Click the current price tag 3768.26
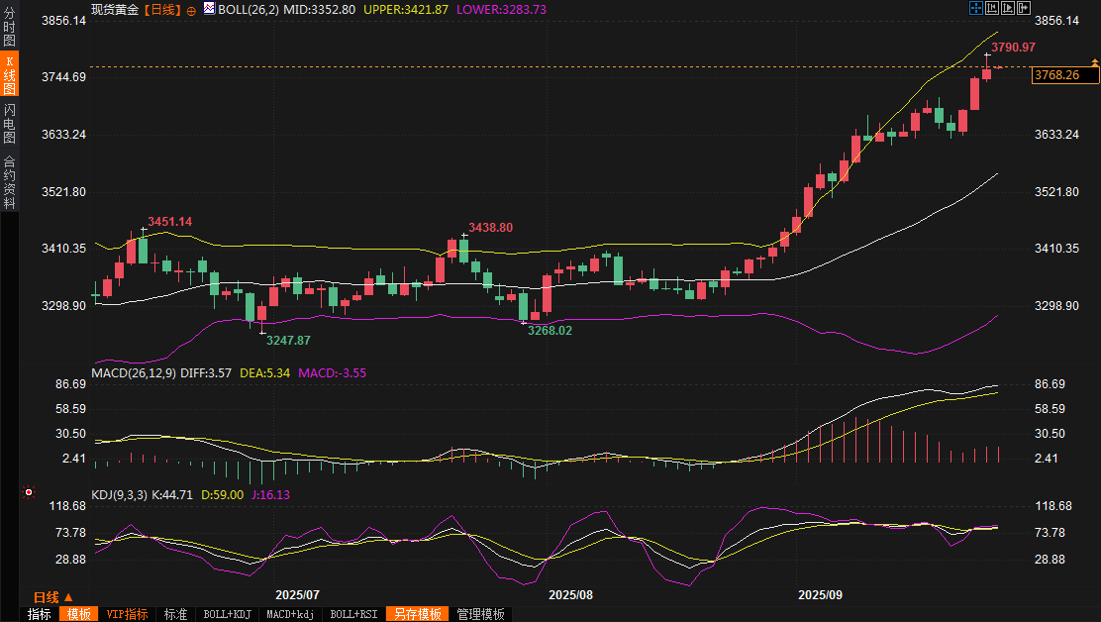This screenshot has width=1101, height=622. click(x=1064, y=75)
